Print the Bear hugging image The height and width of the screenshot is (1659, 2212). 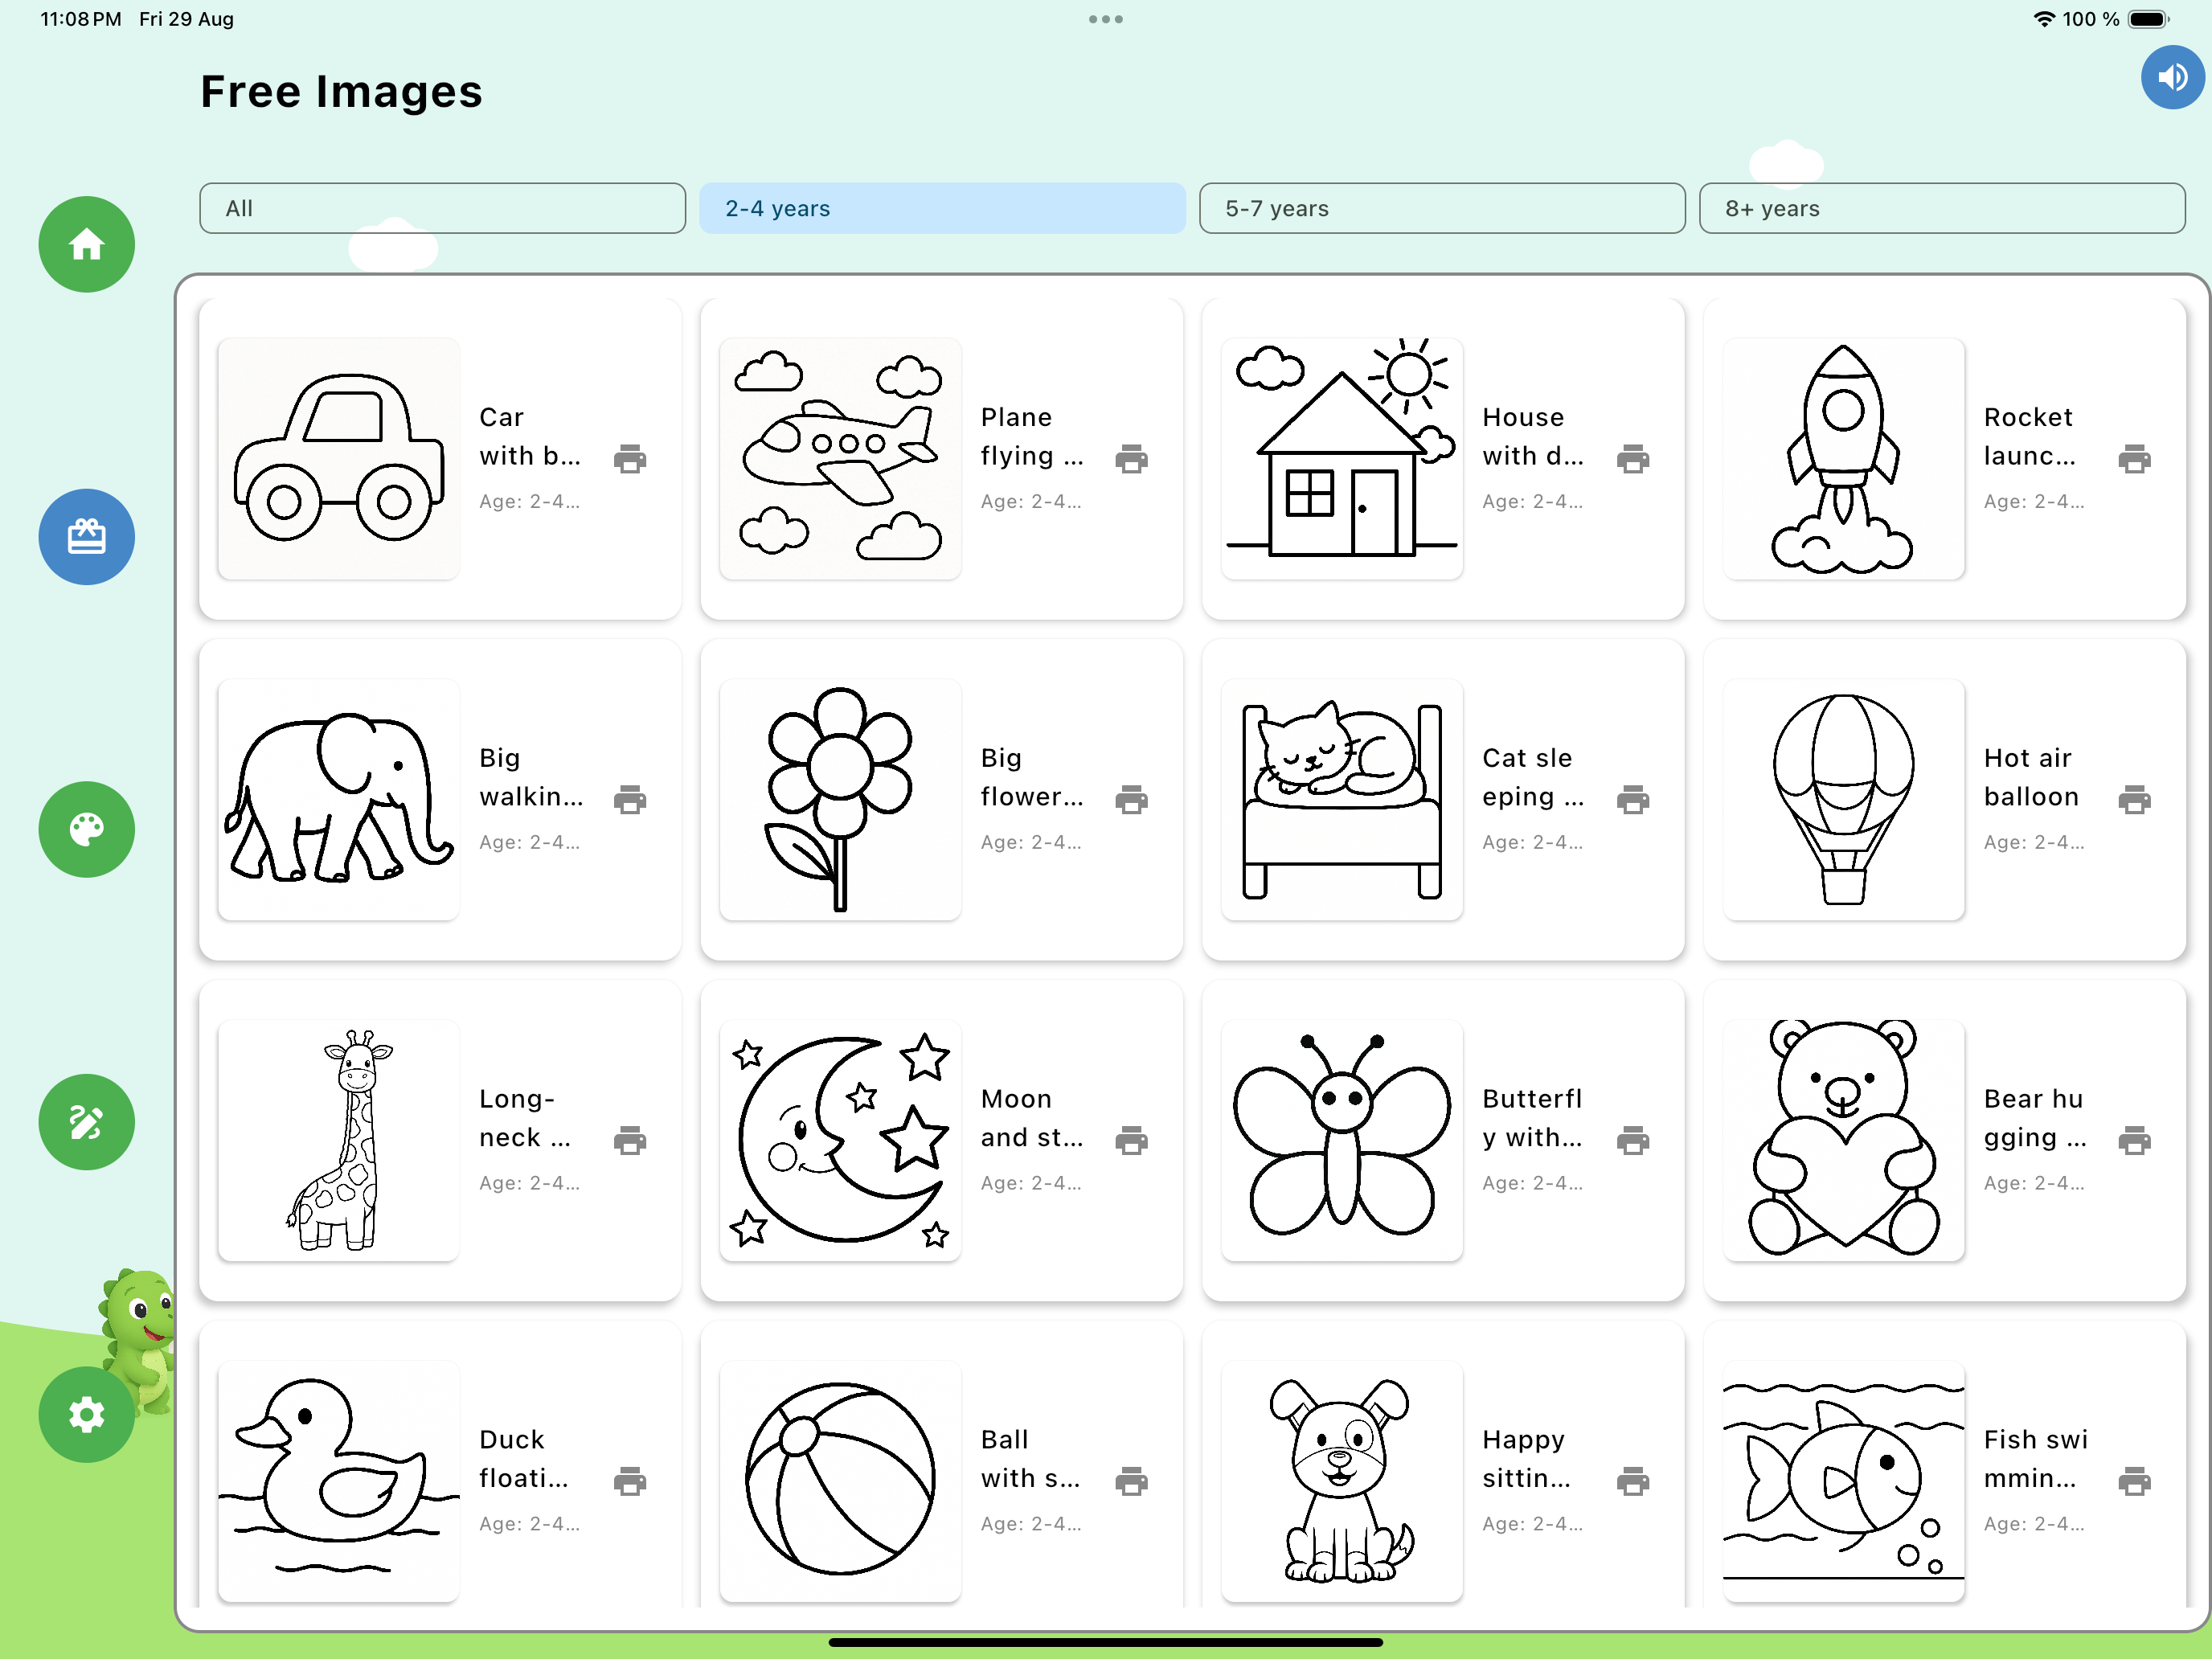(x=2134, y=1140)
